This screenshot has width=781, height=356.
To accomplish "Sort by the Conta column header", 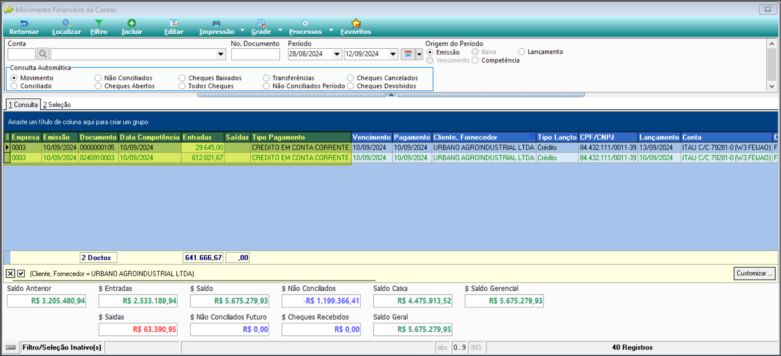I will (x=726, y=137).
